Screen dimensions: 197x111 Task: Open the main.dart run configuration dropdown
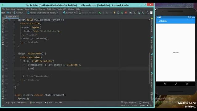[69, 13]
